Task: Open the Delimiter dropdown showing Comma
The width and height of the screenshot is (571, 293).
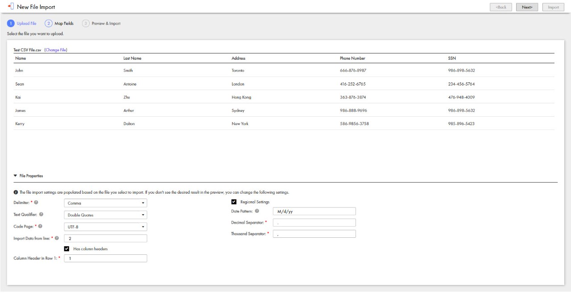Action: pos(106,203)
